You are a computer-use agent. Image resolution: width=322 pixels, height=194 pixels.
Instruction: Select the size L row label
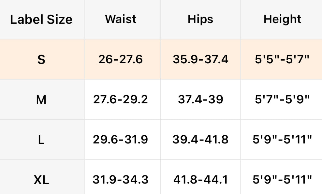coord(41,140)
